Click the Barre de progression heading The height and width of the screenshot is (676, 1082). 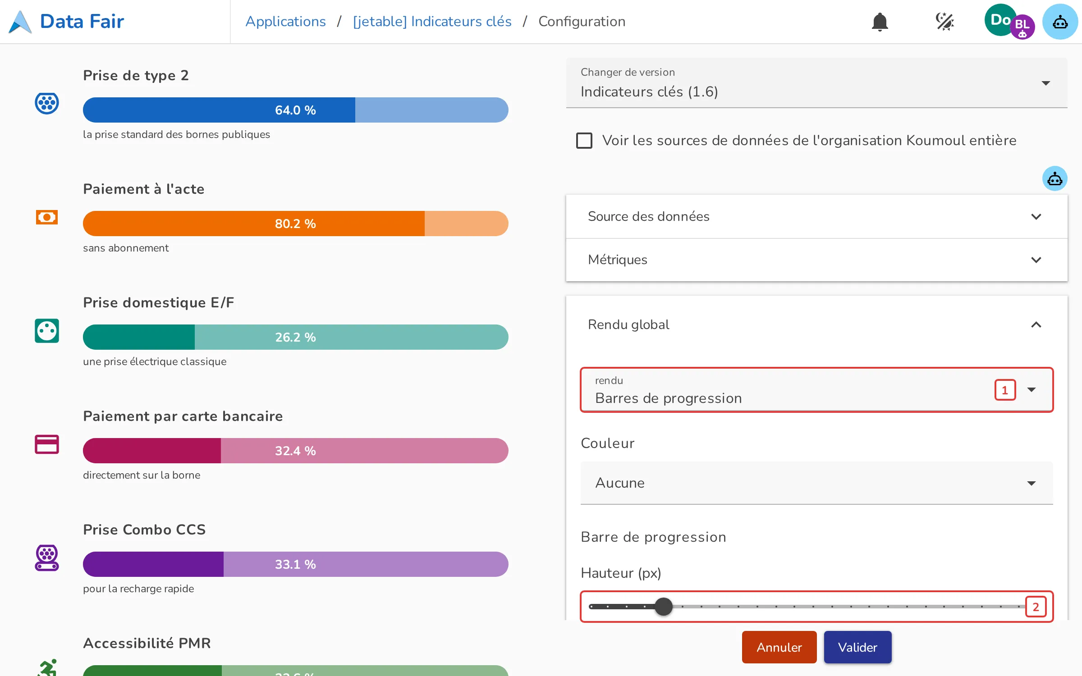click(653, 537)
